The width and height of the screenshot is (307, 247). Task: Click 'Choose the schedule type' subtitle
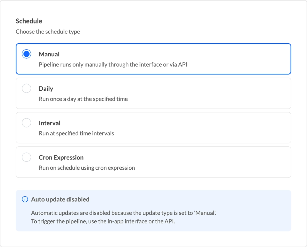click(x=48, y=32)
